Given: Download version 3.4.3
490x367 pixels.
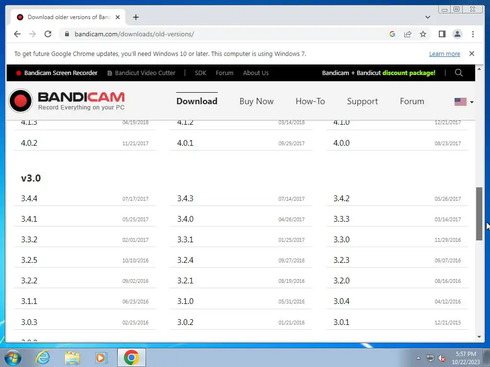Looking at the screenshot, I should click(x=241, y=198).
